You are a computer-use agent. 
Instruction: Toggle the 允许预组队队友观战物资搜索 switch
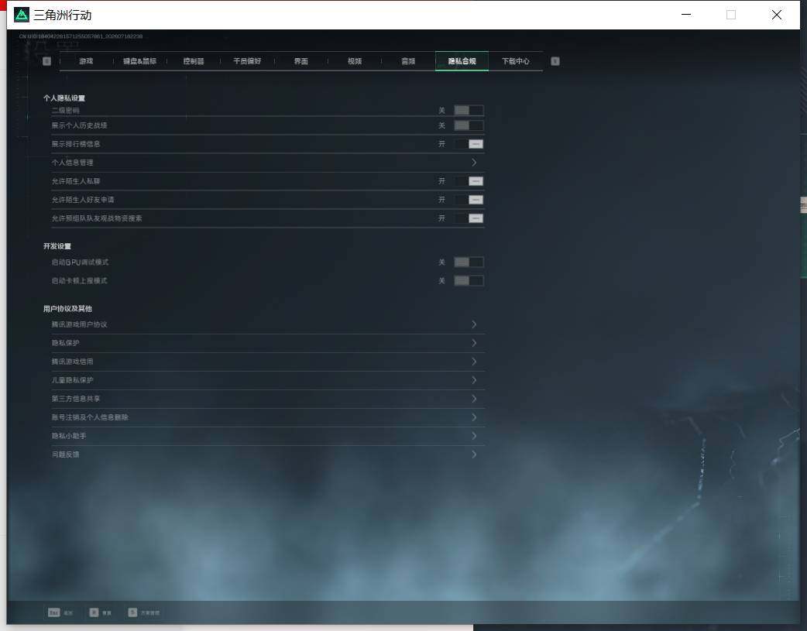[469, 218]
